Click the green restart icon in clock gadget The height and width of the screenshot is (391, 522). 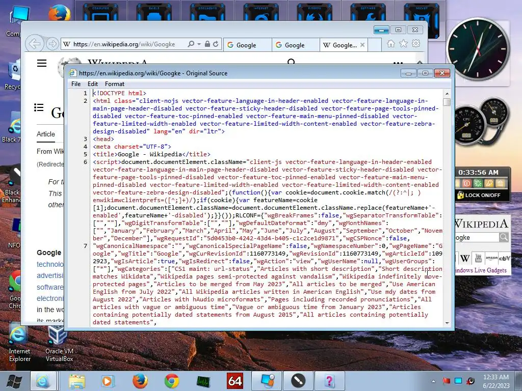tap(478, 183)
